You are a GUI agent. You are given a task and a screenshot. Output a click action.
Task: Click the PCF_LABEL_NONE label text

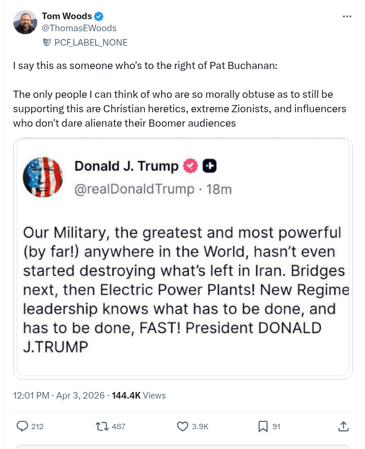coord(91,43)
